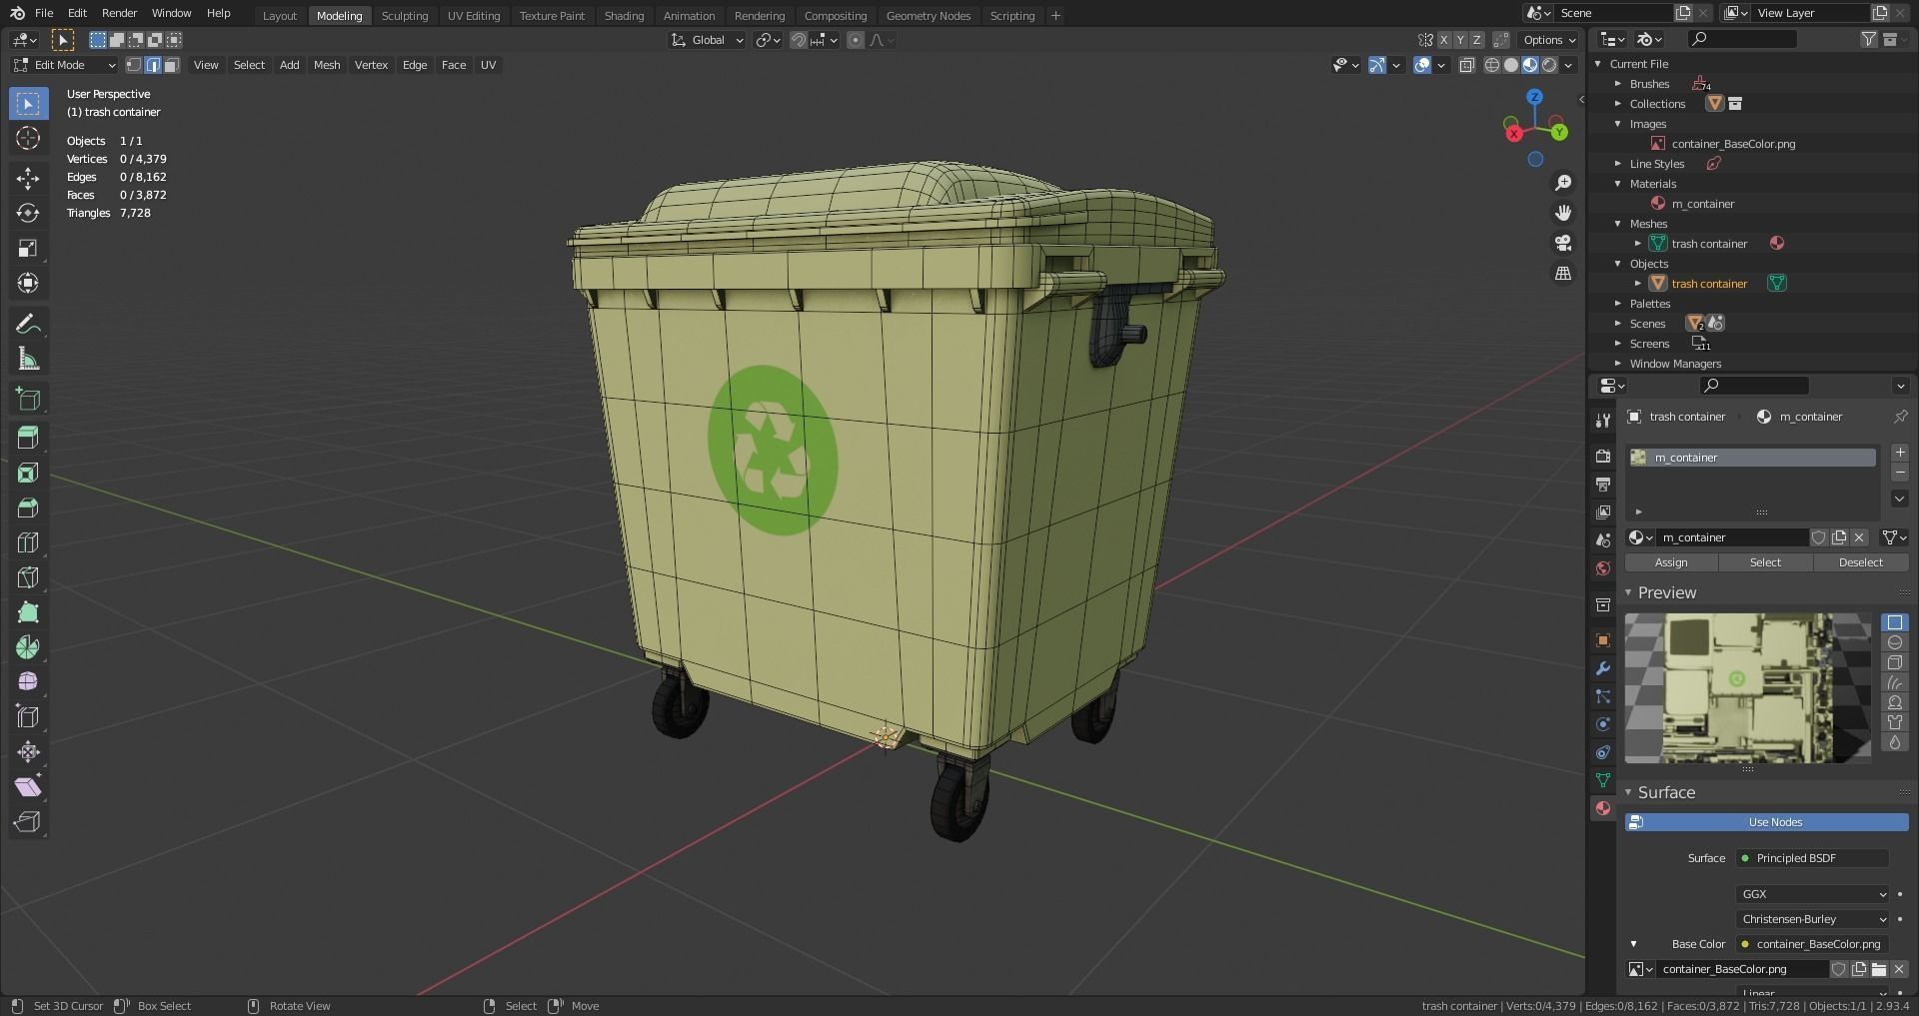
Task: Choose the Shear tool
Action: (x=28, y=786)
